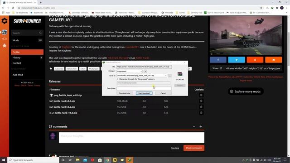This screenshot has width=290, height=163.
Task: Open Microsoft Store from taskbar
Action: 100,160
